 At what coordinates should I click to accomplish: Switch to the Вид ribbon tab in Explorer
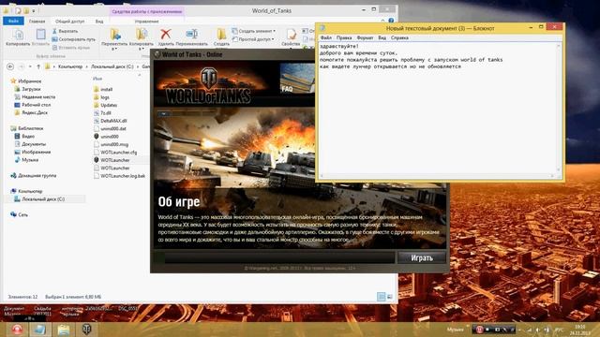click(x=99, y=22)
